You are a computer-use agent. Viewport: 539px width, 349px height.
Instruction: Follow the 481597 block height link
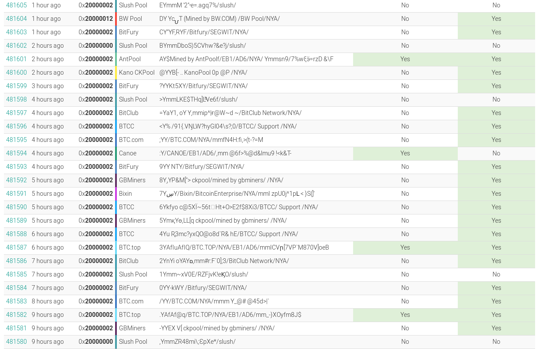[17, 113]
